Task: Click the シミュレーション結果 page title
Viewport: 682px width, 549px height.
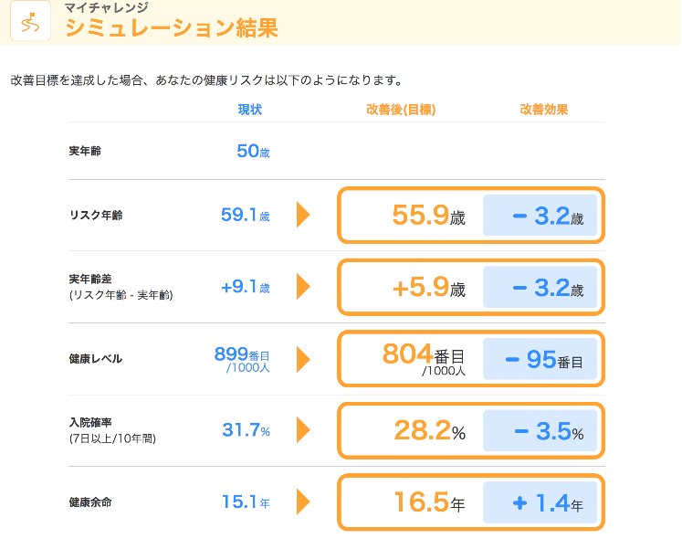Action: [172, 28]
